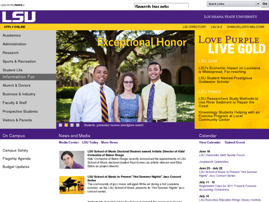Go to Administration section
The width and height of the screenshot is (269, 202).
tap(14, 44)
